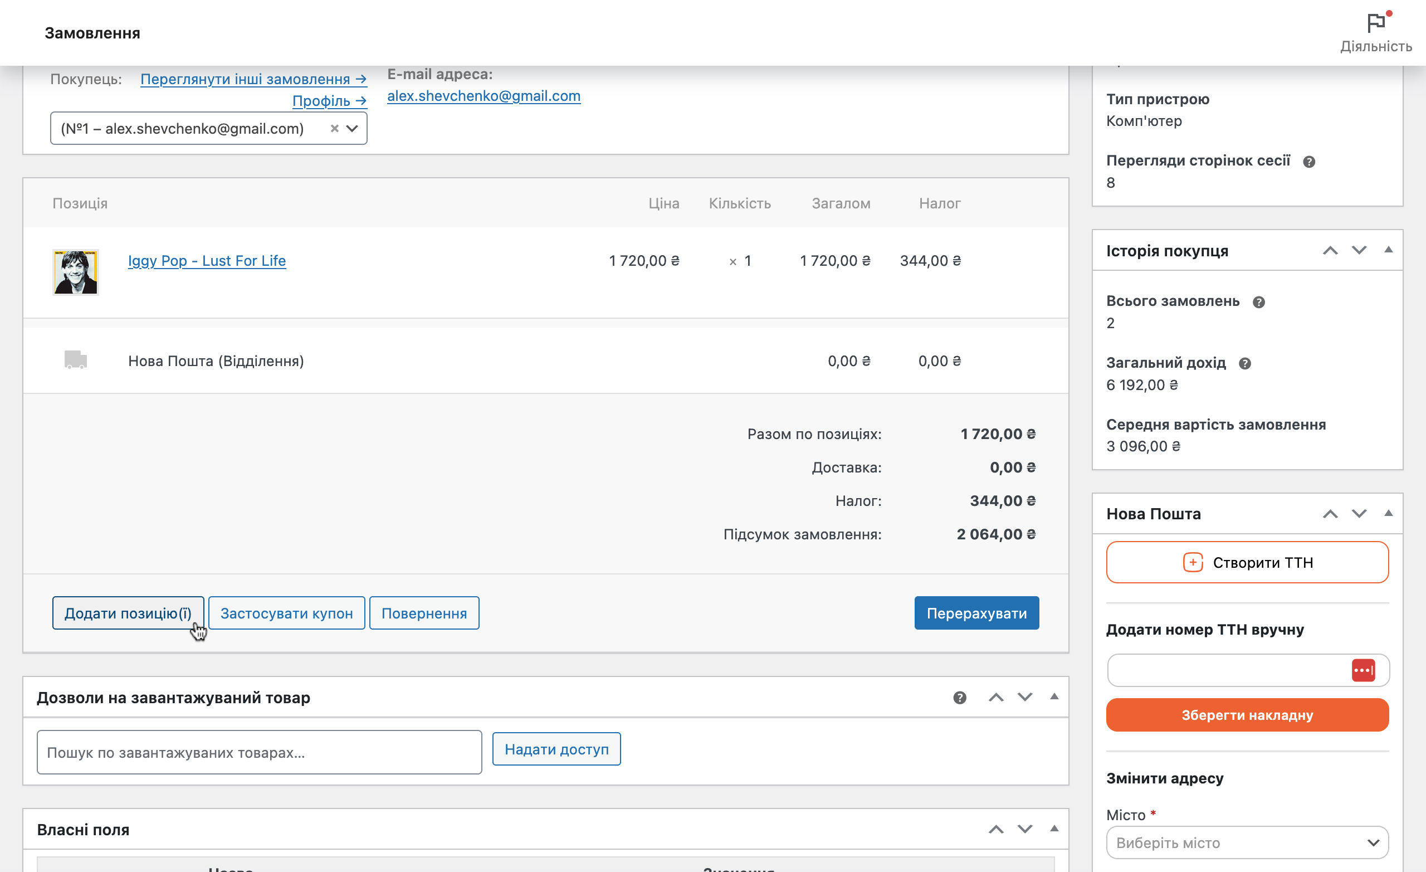This screenshot has width=1426, height=872.
Task: Click Перерахувати button
Action: [976, 613]
